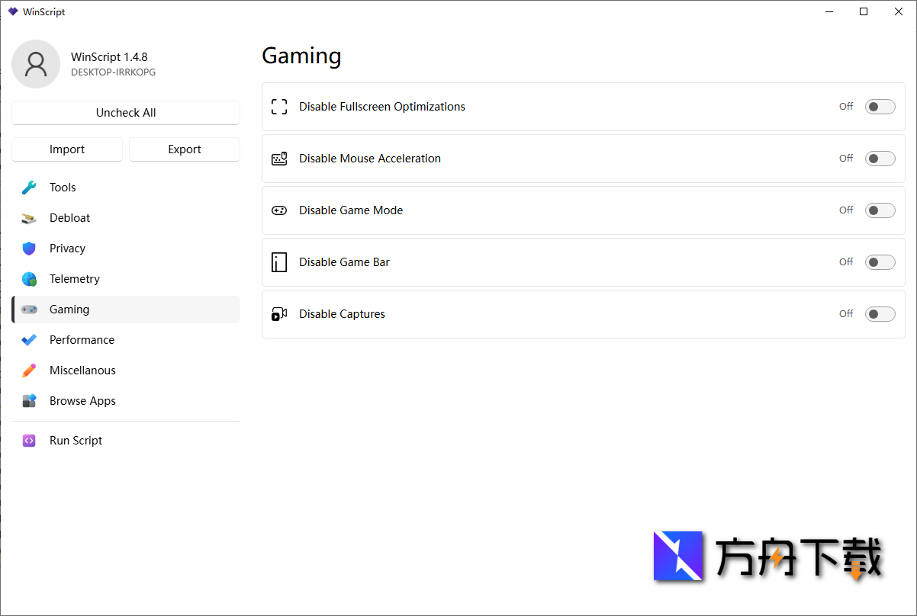Toggle the Disable Game Bar switch
917x616 pixels.
tap(880, 262)
